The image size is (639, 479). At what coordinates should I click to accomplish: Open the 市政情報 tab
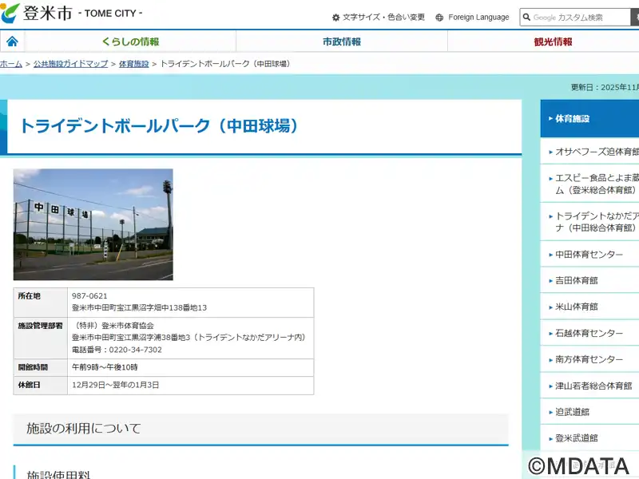341,42
